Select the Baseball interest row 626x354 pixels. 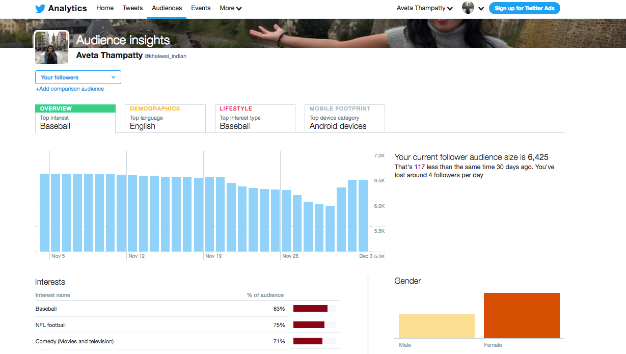(187, 309)
